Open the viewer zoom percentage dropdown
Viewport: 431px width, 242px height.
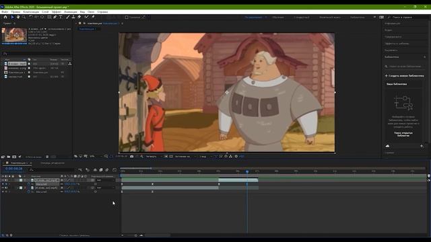[x=96, y=157]
